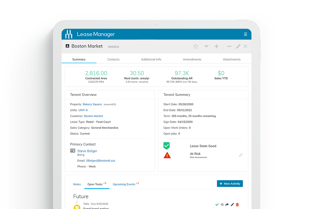This screenshot has width=313, height=209.
Task: Open the Attachments tab
Action: (x=232, y=59)
